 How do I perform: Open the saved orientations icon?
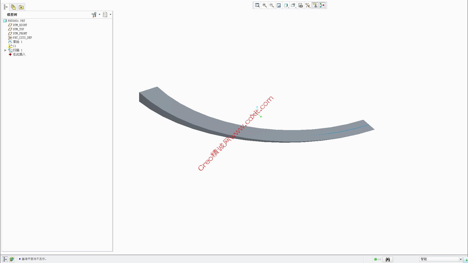tap(293, 5)
